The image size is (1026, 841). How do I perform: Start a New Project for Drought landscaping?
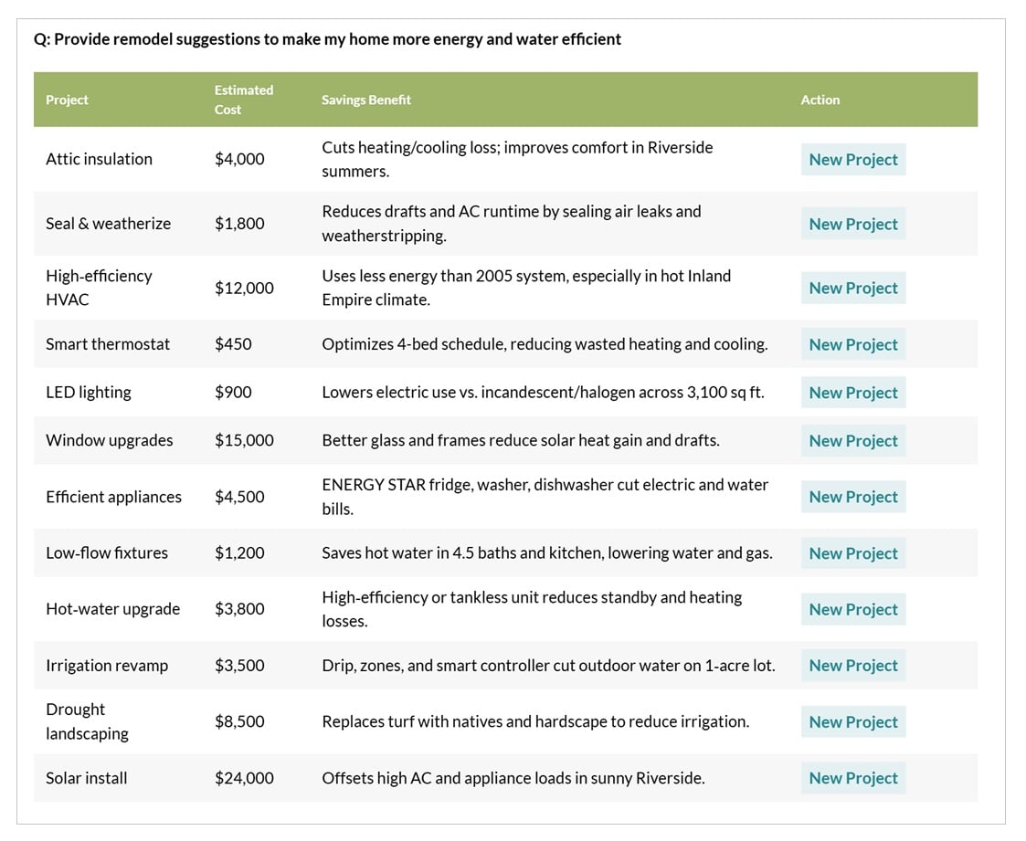coord(851,721)
